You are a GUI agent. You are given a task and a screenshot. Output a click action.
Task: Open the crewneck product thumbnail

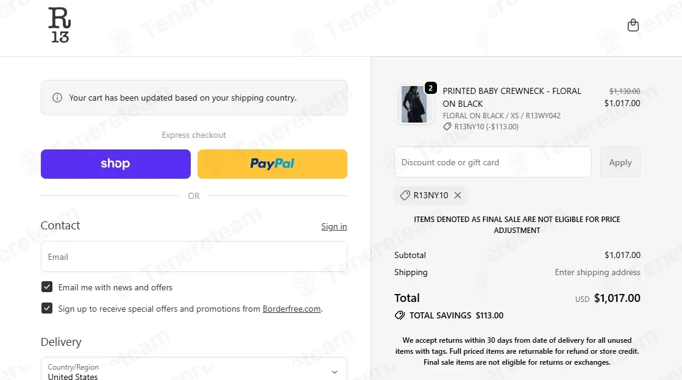coord(414,104)
